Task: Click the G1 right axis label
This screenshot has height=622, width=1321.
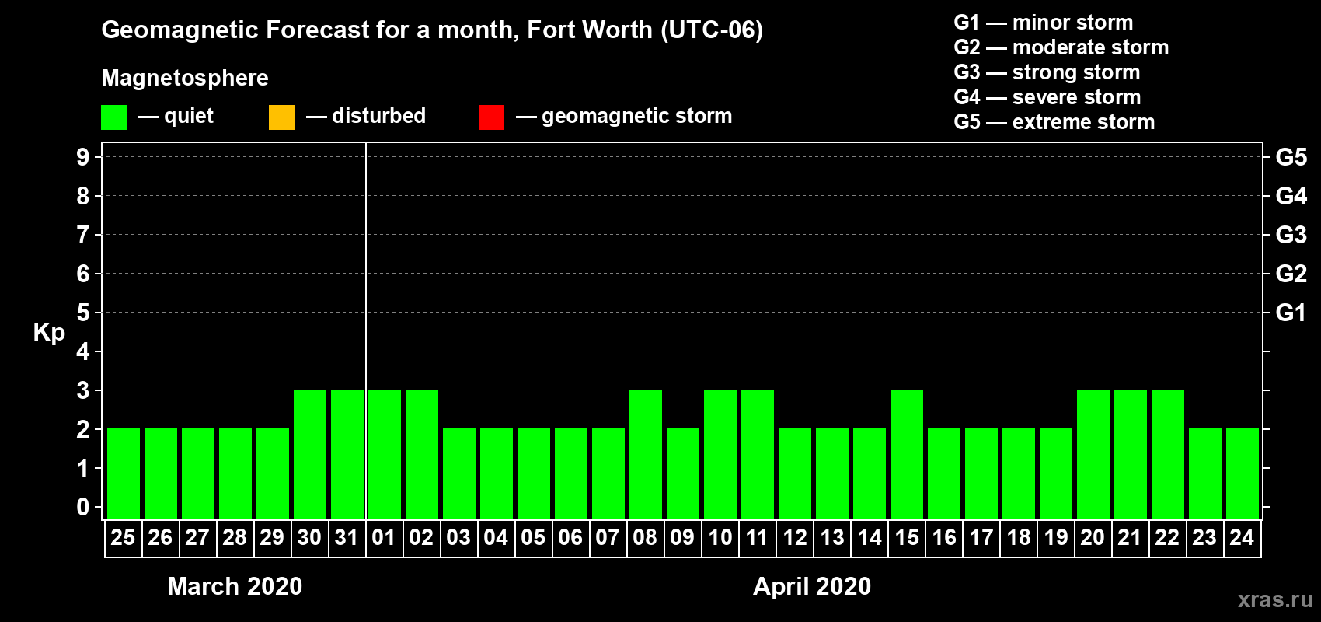Action: [1291, 313]
